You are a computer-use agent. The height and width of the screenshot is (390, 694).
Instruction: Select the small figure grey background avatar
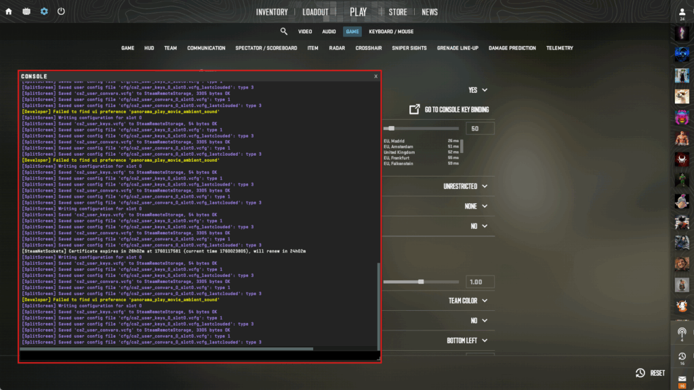click(682, 285)
